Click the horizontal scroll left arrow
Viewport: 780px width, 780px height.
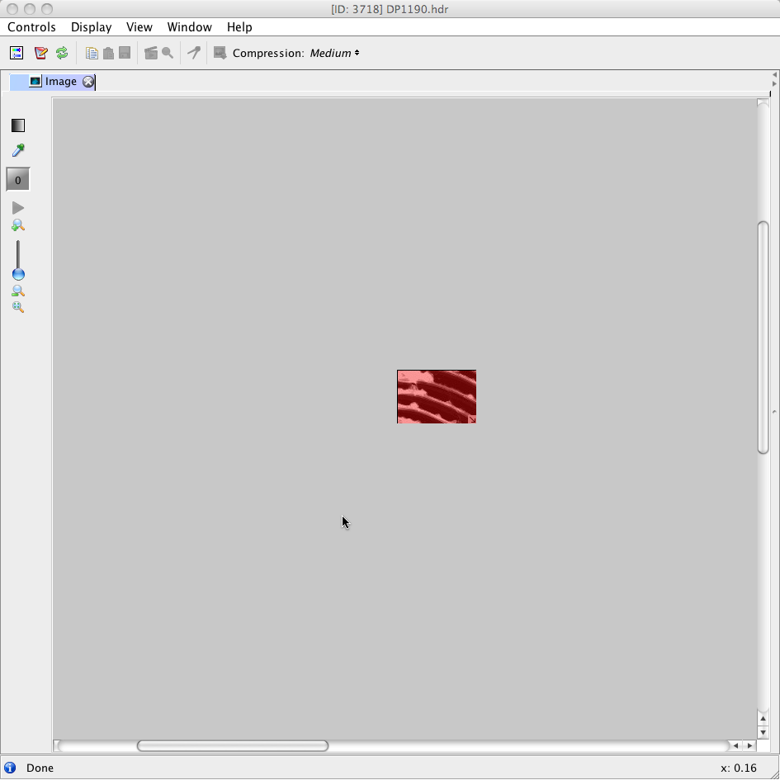(735, 745)
